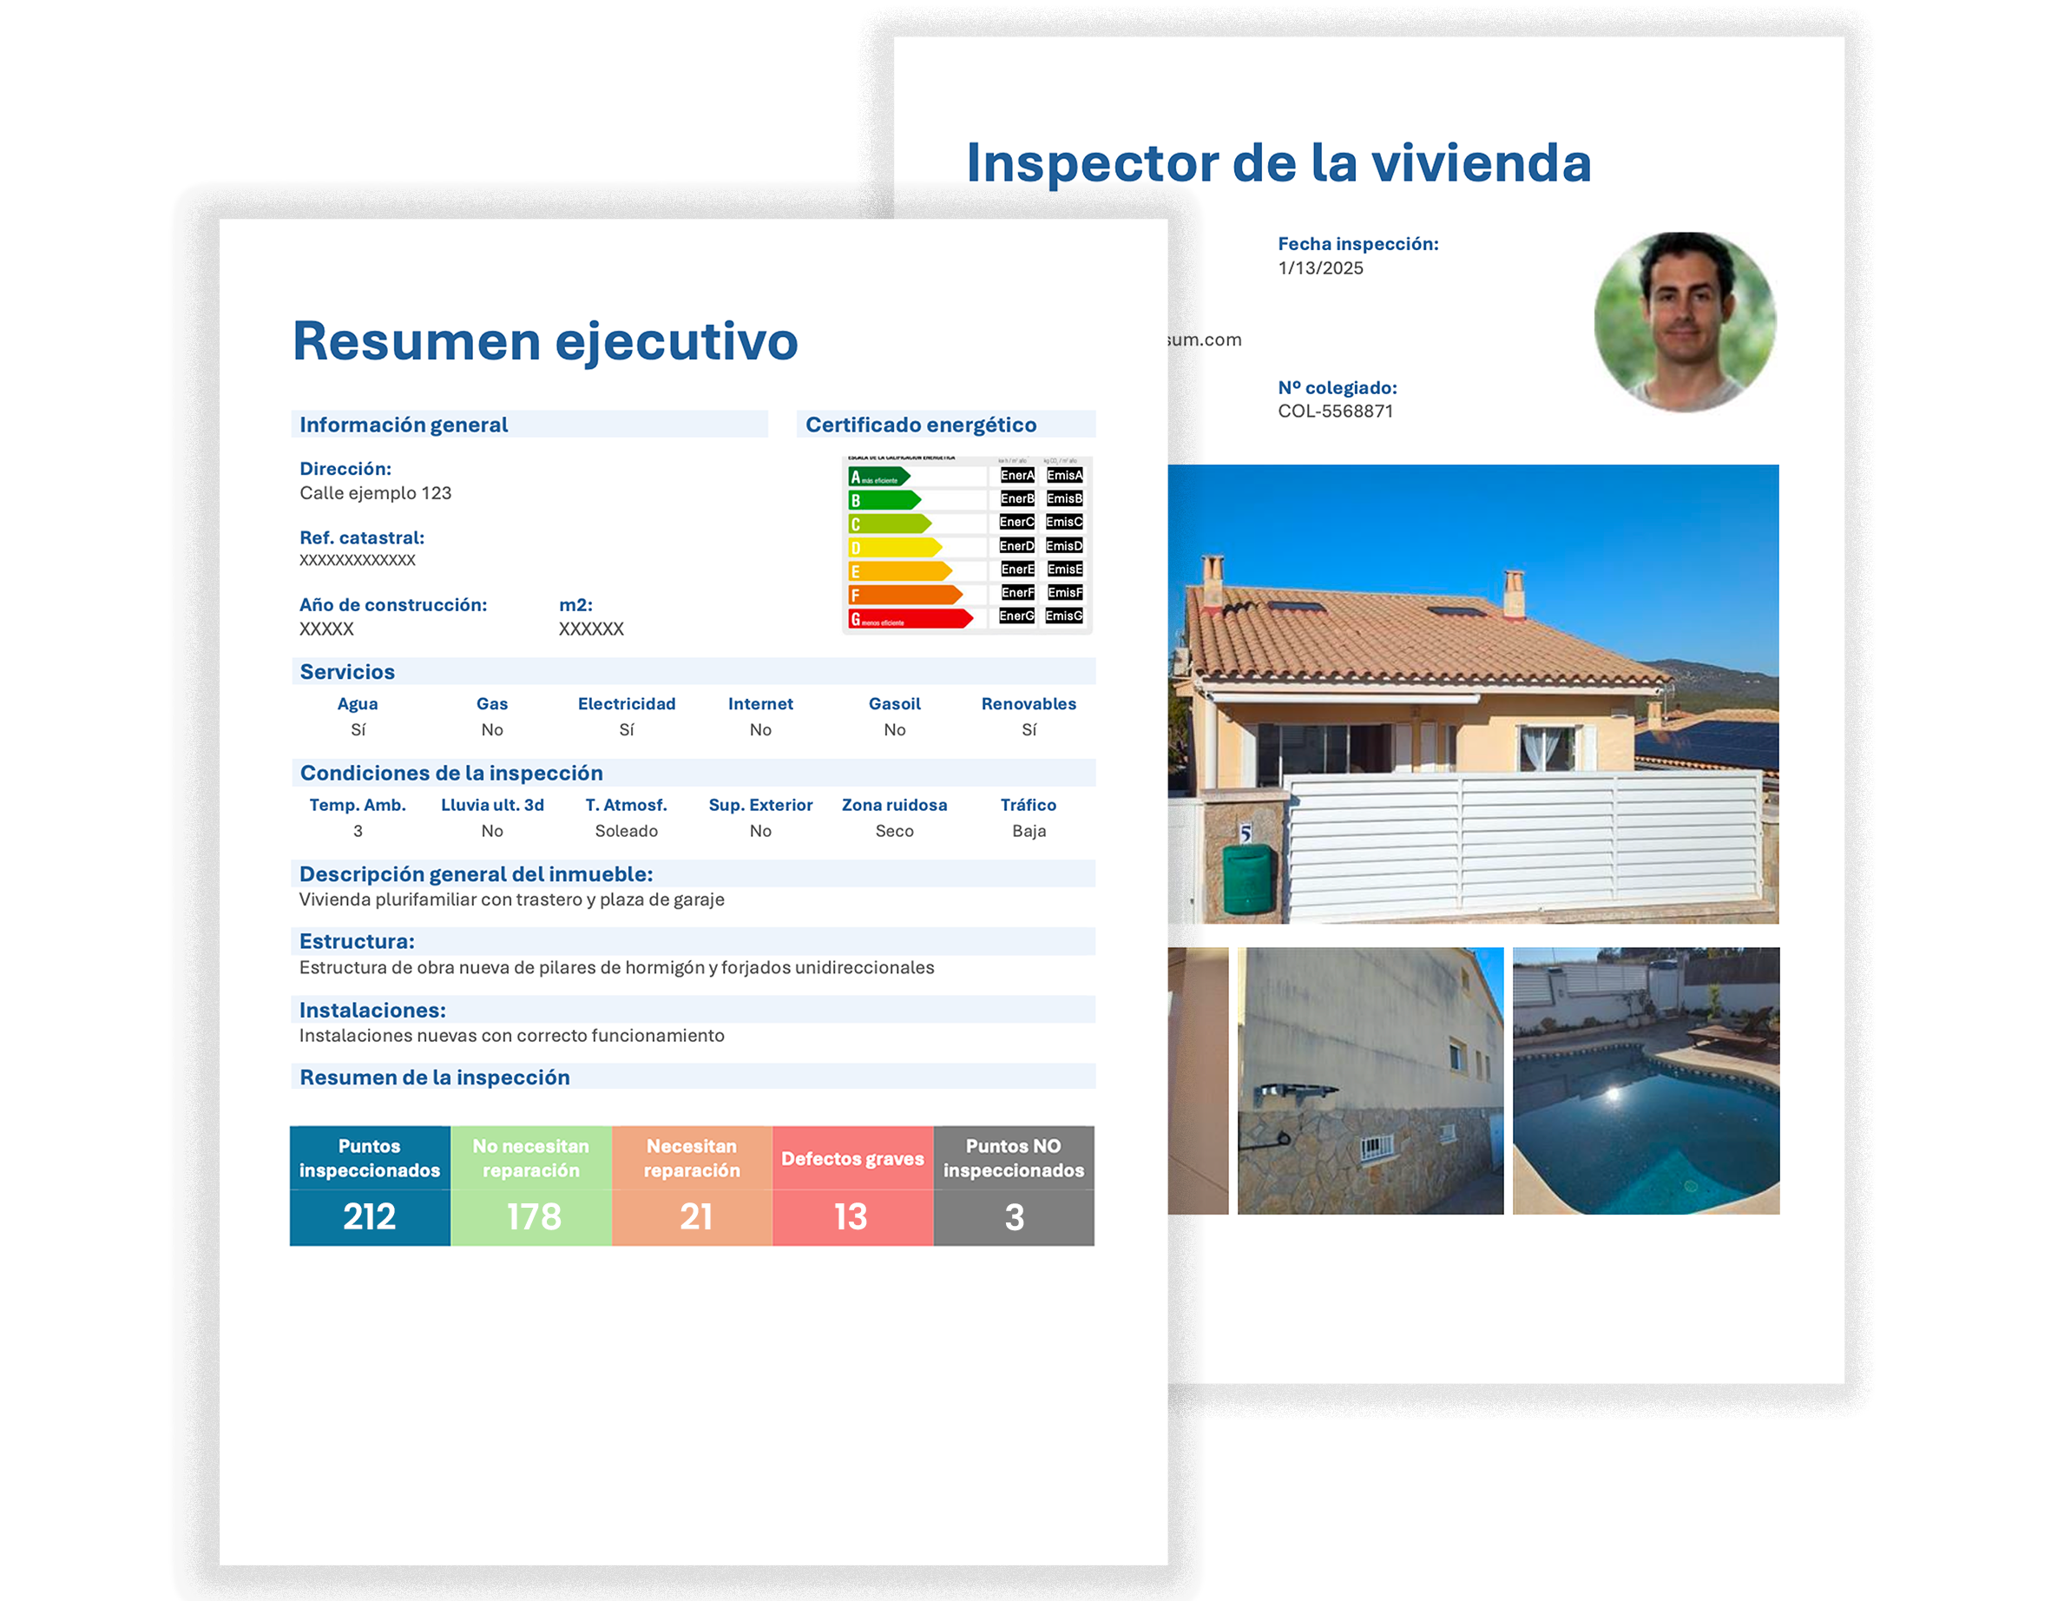The width and height of the screenshot is (2064, 1601).
Task: Click the Inspector de la vivienda title
Action: (1278, 162)
